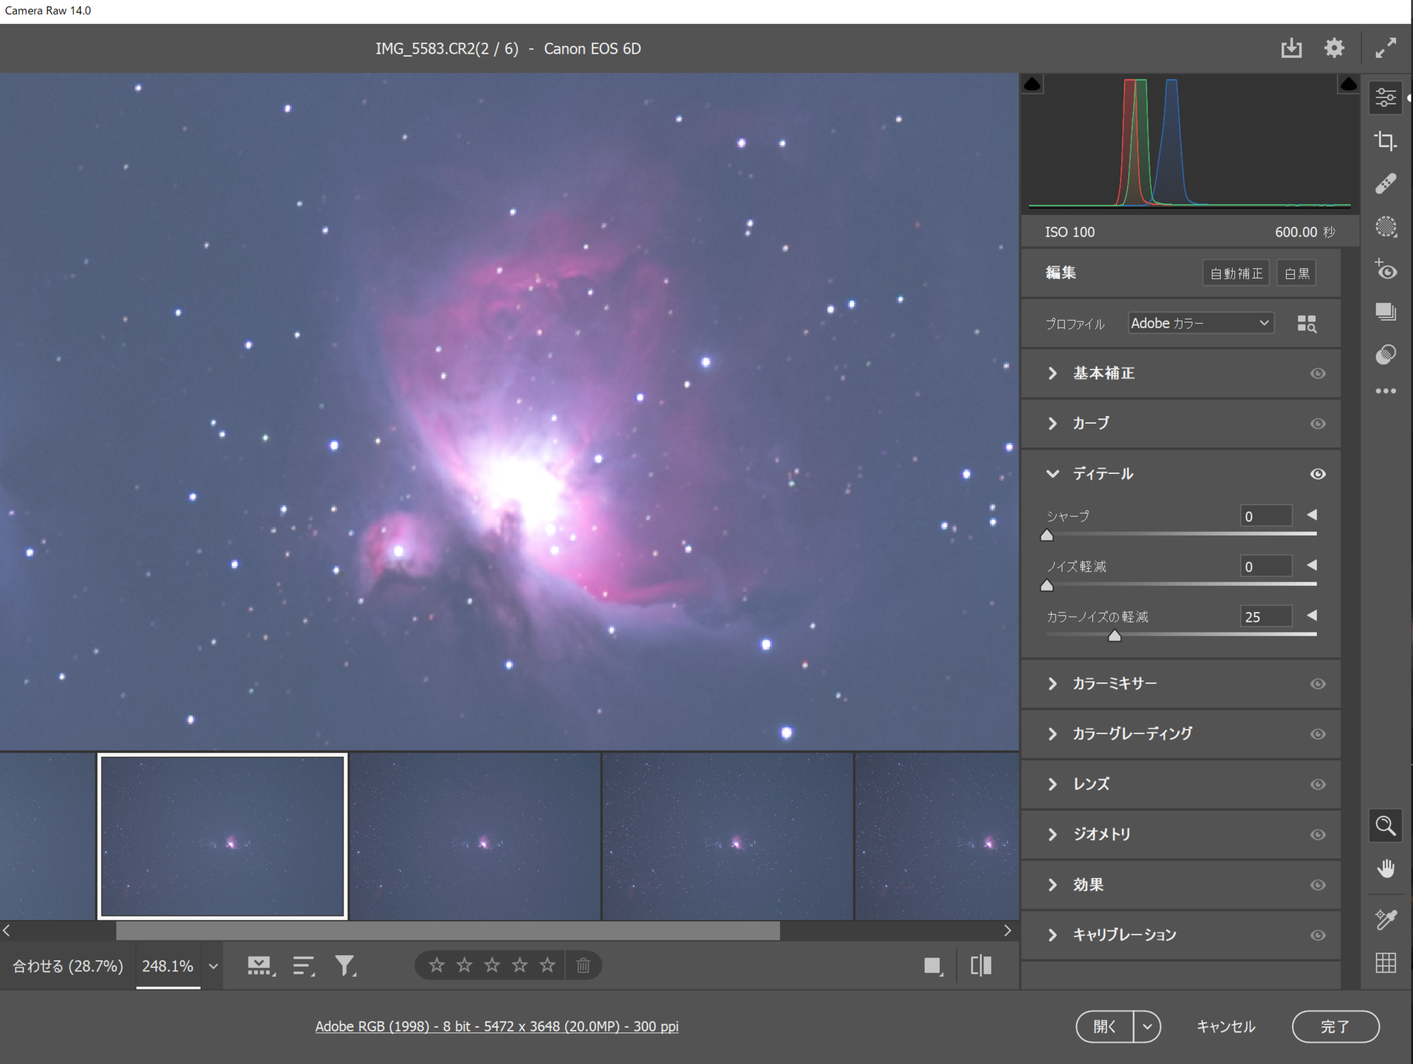Select the Zoom magnifier tool
1413x1064 pixels.
click(1385, 826)
